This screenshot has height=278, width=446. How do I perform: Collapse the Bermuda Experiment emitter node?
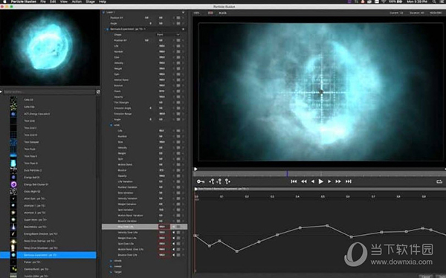click(x=108, y=29)
